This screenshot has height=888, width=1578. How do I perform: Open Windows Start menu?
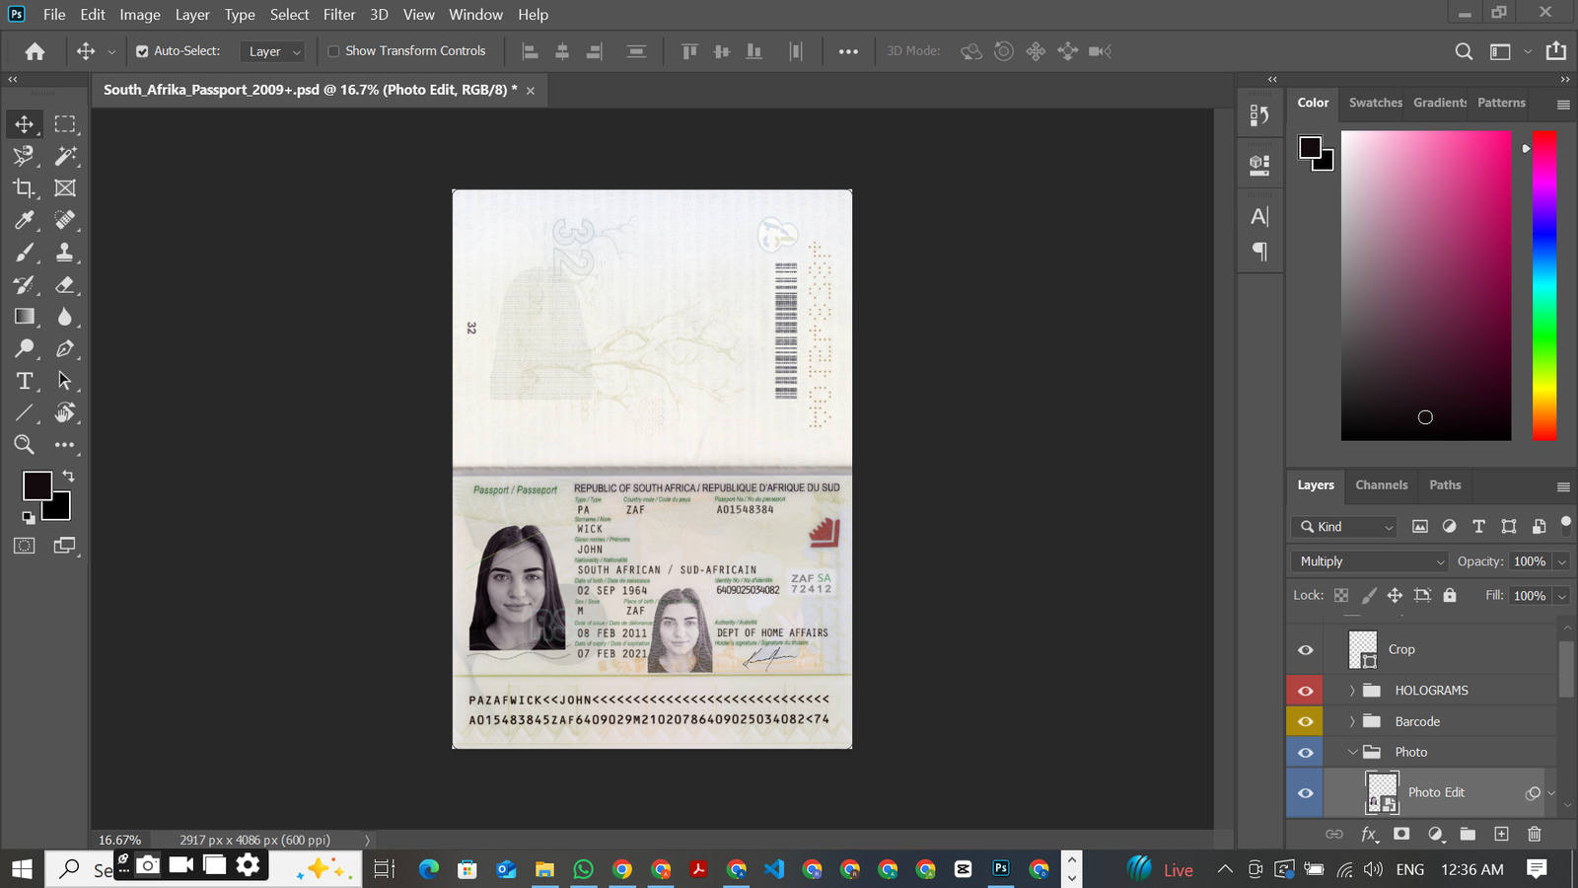[22, 868]
